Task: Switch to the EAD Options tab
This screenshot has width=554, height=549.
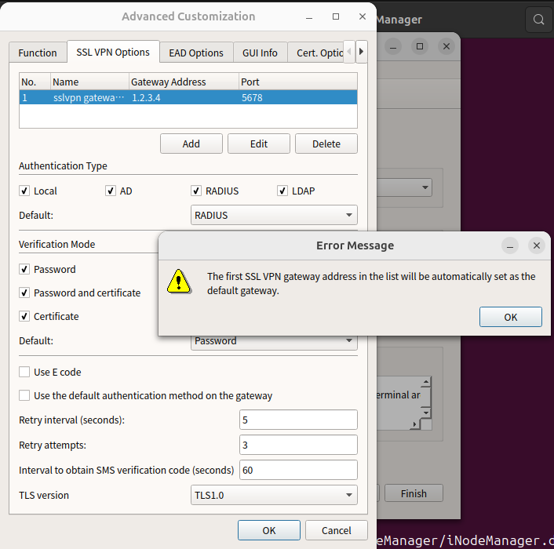Action: click(x=196, y=53)
